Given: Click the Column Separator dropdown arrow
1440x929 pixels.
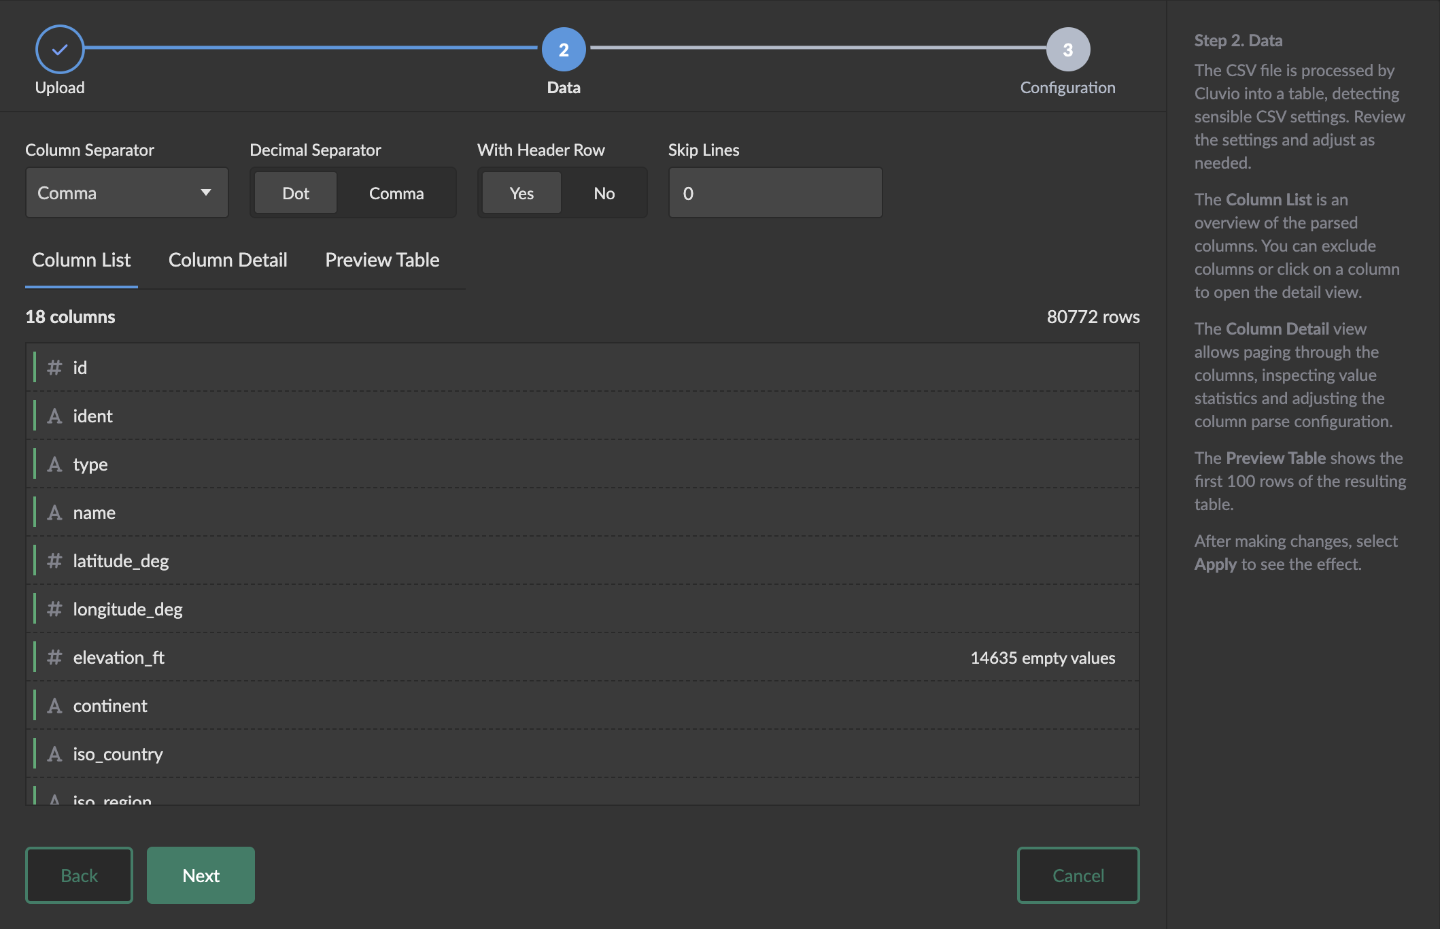Looking at the screenshot, I should [205, 193].
